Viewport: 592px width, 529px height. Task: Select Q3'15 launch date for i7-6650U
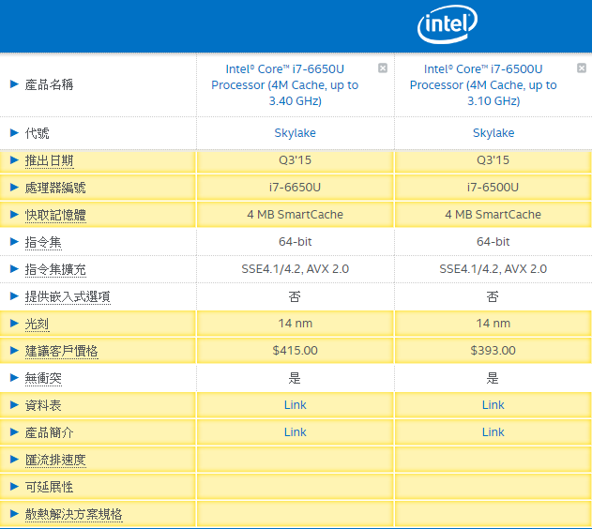point(295,160)
